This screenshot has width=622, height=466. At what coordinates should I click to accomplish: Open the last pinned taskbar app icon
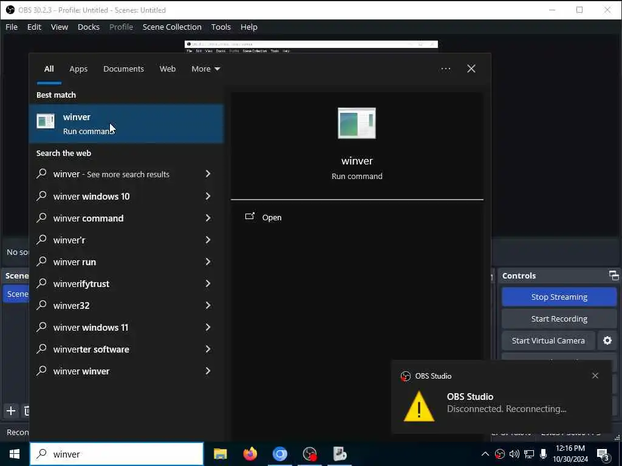coord(340,454)
